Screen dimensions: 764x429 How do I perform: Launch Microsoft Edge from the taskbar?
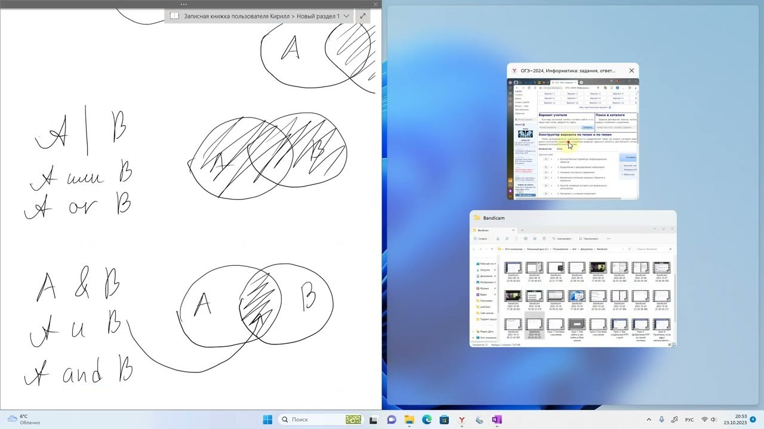coord(427,419)
